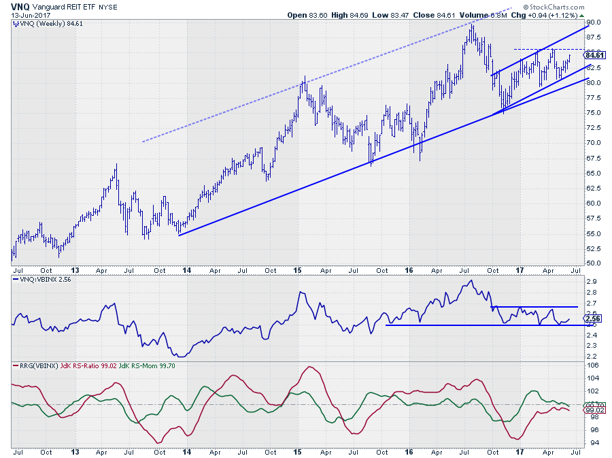Click the 55.0 price axis label
612x458 pixels.
pos(593,234)
